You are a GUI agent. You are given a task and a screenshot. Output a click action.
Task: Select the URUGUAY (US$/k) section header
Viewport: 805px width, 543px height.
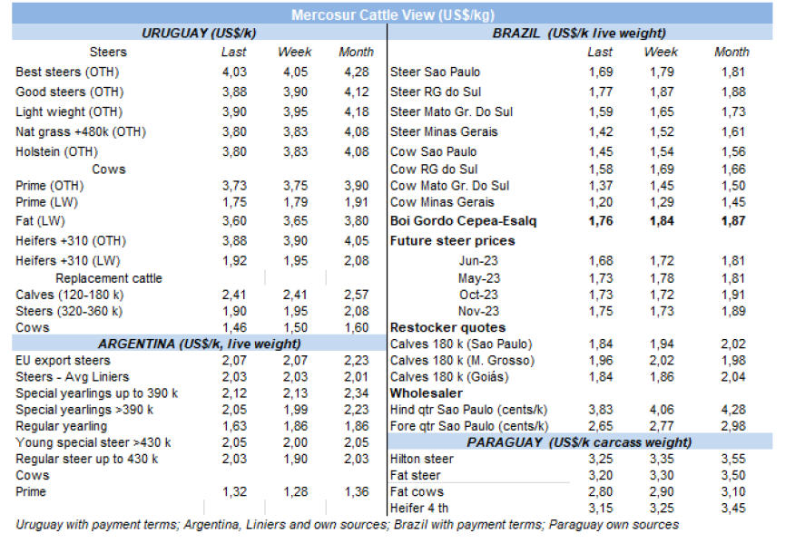(199, 33)
